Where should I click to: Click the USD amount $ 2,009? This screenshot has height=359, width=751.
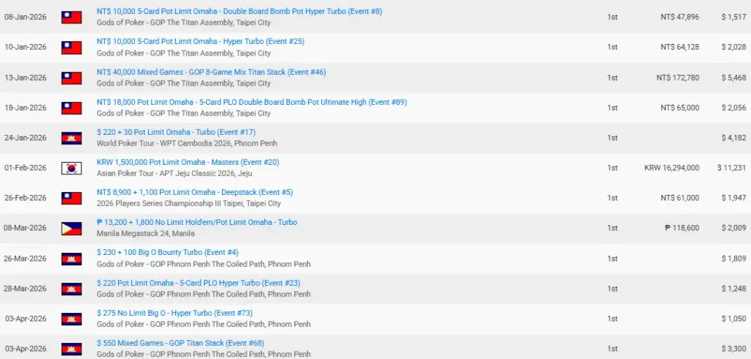pyautogui.click(x=733, y=229)
